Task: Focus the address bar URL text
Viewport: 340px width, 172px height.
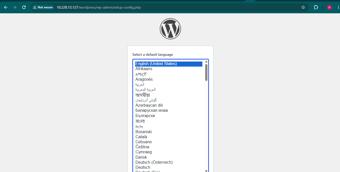Action: [x=99, y=7]
